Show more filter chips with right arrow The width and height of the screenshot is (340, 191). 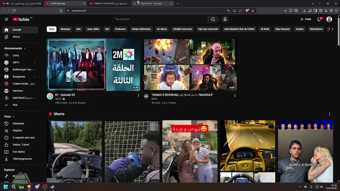(x=332, y=29)
